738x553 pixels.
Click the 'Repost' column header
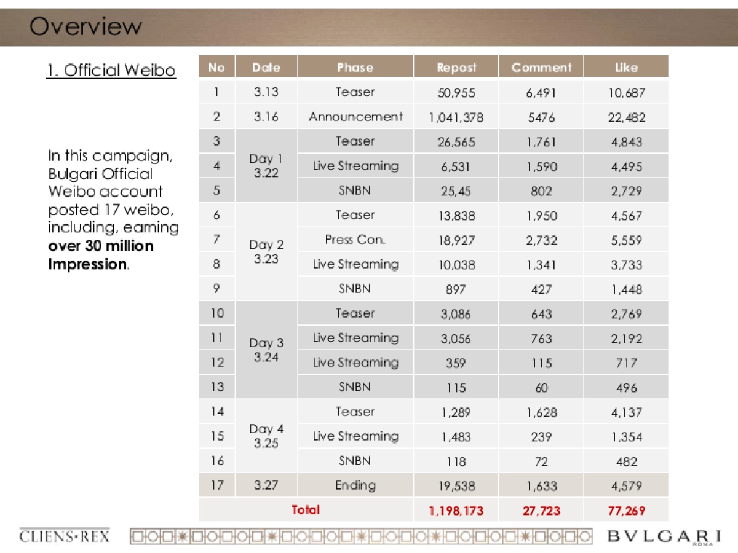(456, 67)
